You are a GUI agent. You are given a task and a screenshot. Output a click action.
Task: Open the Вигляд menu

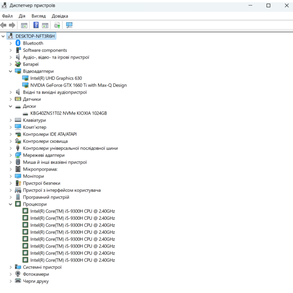39,16
